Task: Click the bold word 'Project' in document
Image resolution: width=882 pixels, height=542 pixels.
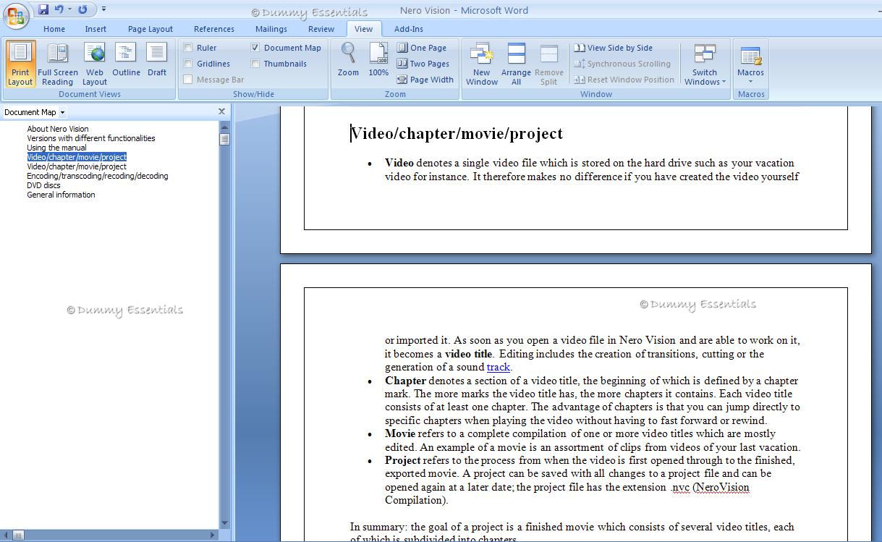Action: point(402,460)
